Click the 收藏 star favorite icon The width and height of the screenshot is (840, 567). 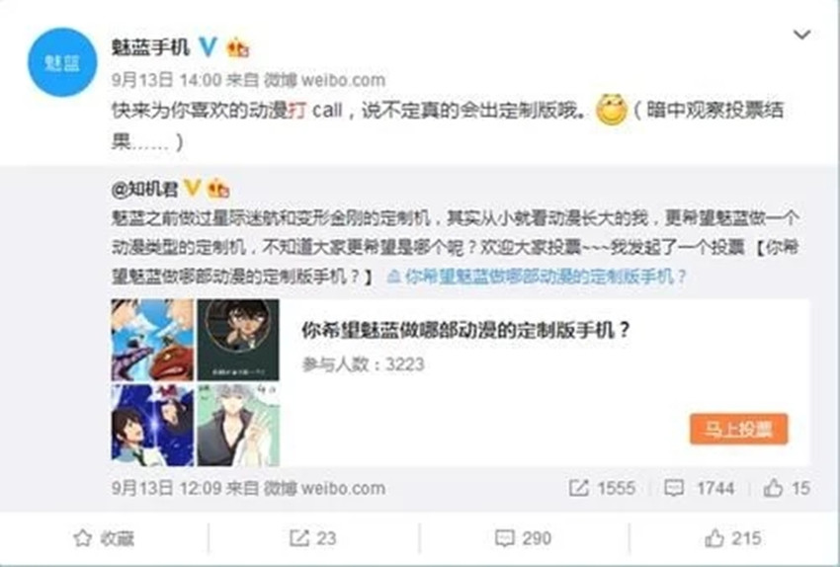pyautogui.click(x=82, y=538)
